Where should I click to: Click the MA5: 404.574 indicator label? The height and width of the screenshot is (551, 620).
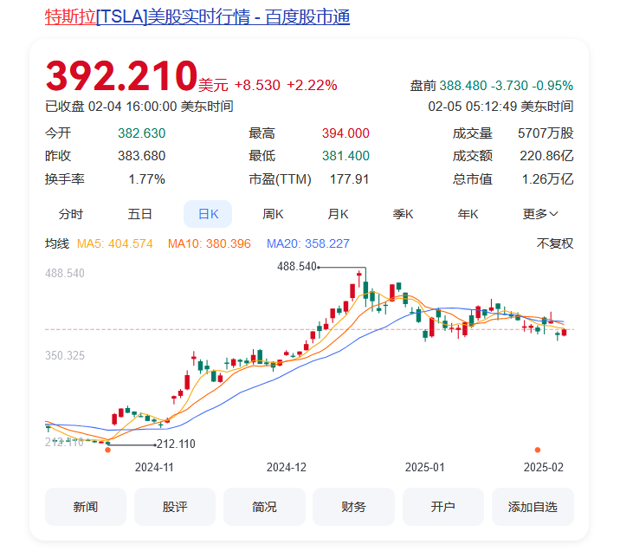(x=114, y=243)
